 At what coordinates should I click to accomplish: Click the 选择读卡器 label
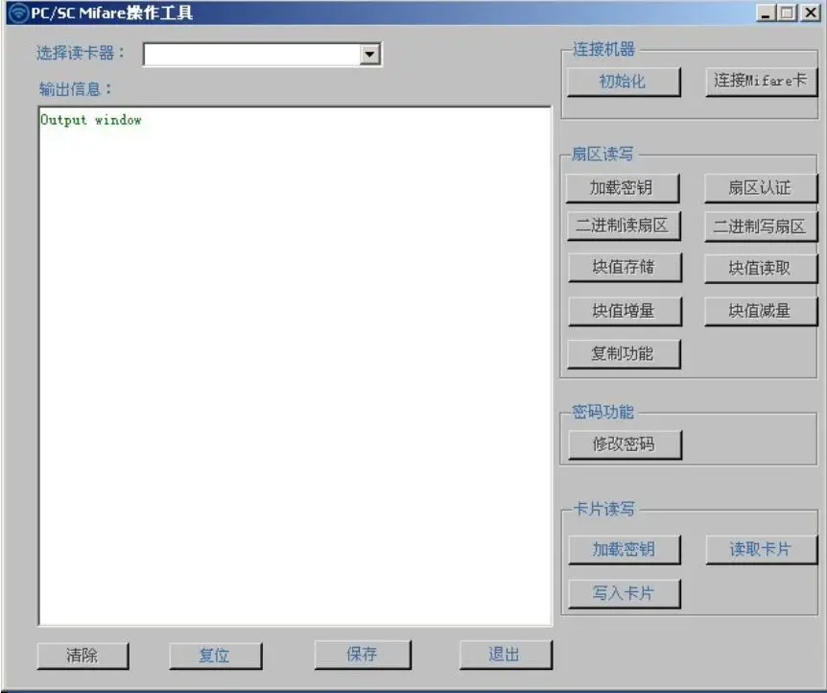pyautogui.click(x=81, y=53)
